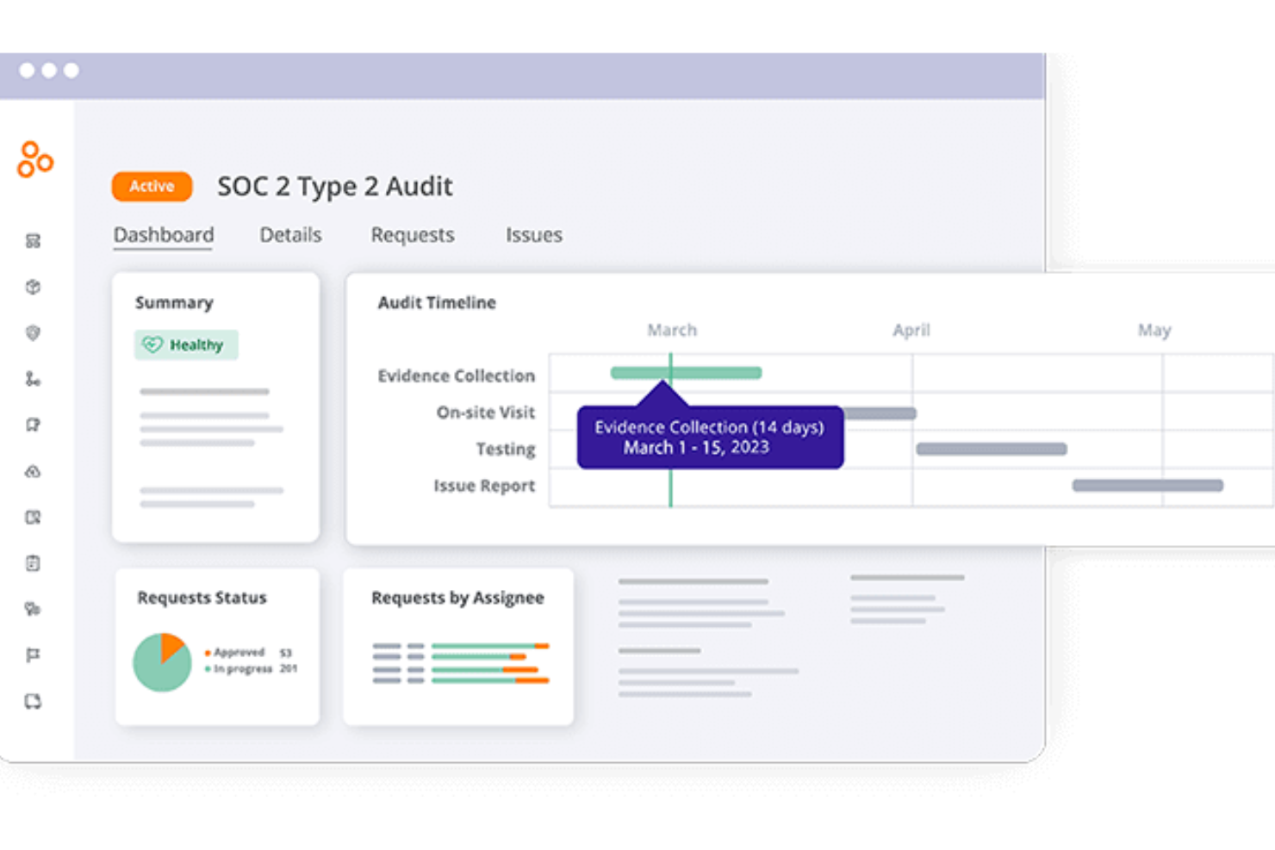Click the Healthy summary badge
1275x850 pixels.
pos(186,344)
